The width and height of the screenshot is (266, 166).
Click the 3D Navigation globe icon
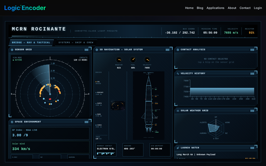tap(97, 49)
